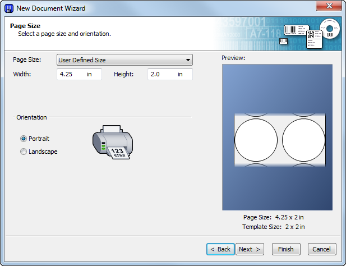Cancel the New Document Wizard
Image resolution: width=346 pixels, height=266 pixels.
coord(322,249)
